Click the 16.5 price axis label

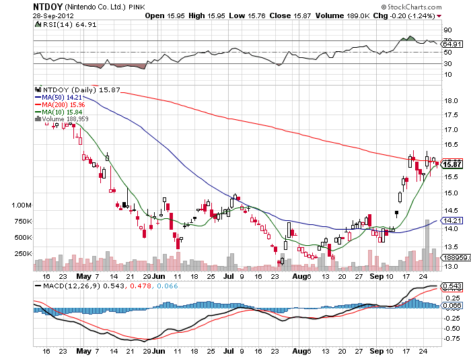[x=451, y=144]
